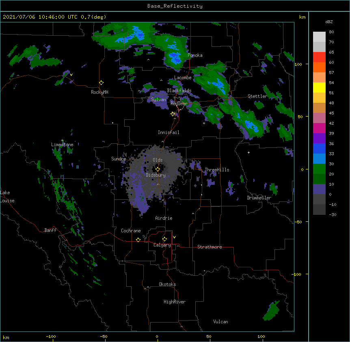Viewport: 350px width, 342px height.
Task: Click the RockyMH label
Action: coord(99,92)
